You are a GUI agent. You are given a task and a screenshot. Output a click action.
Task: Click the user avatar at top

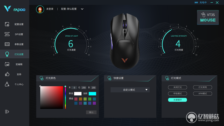(x=40, y=10)
